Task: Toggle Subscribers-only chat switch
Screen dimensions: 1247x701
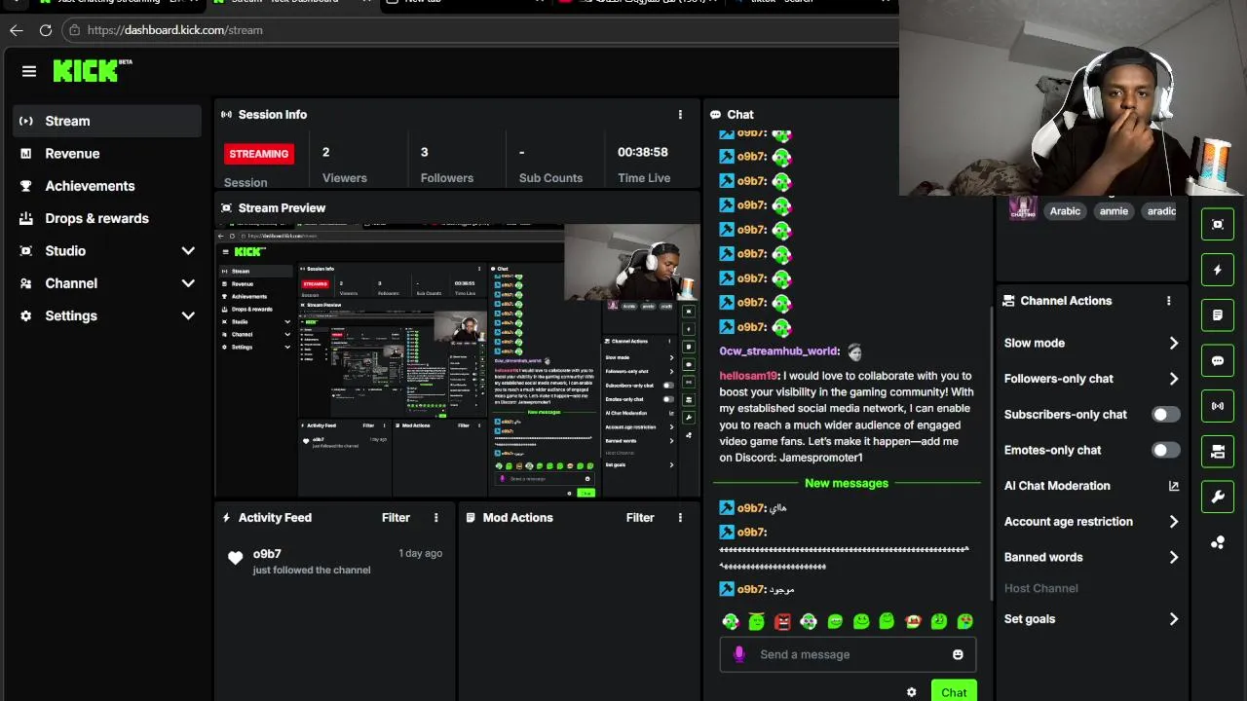Action: point(1165,415)
